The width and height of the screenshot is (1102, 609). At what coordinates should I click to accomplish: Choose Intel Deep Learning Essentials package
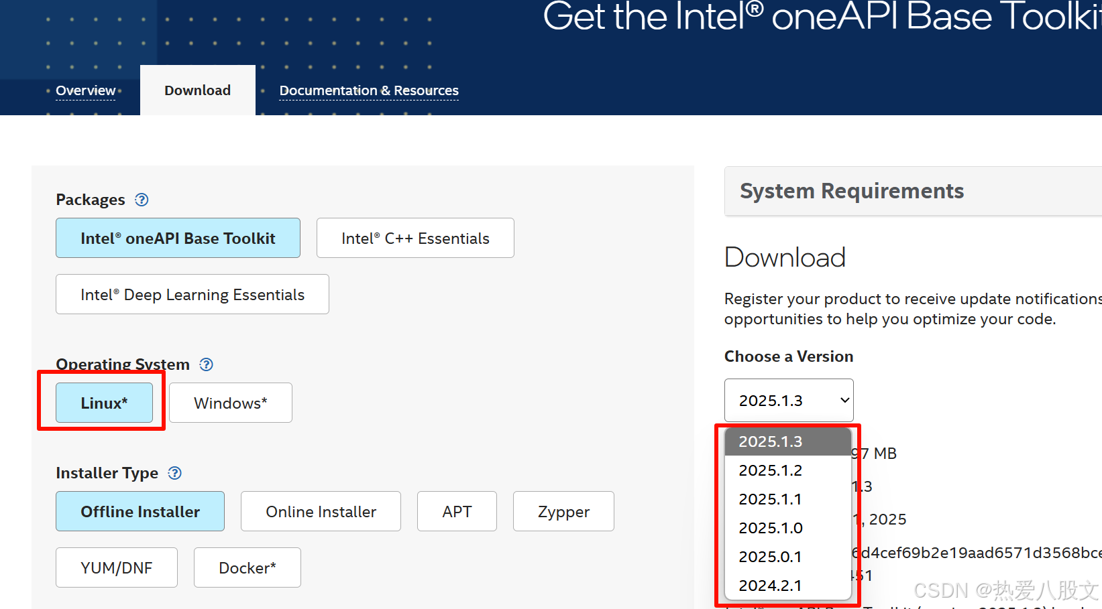pos(192,294)
